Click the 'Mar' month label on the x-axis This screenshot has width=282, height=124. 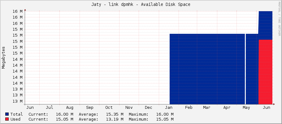pos(207,108)
